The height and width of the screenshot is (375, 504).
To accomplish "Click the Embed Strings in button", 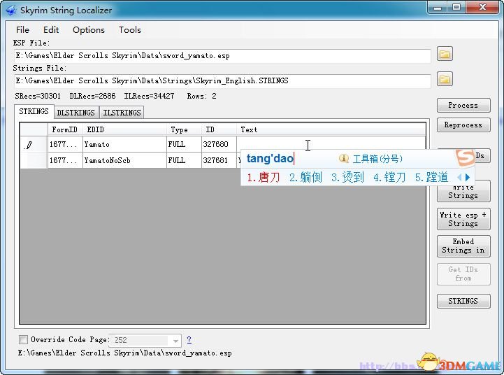I will (x=463, y=246).
